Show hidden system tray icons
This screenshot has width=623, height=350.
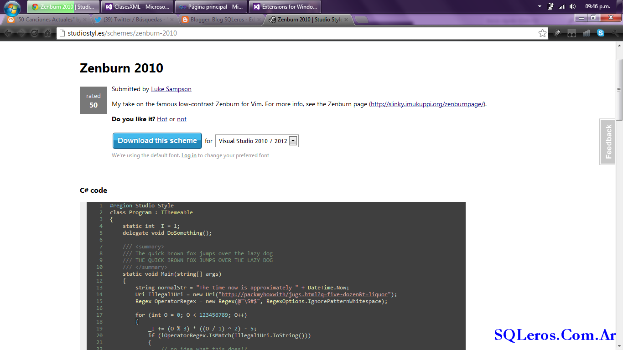(x=540, y=7)
